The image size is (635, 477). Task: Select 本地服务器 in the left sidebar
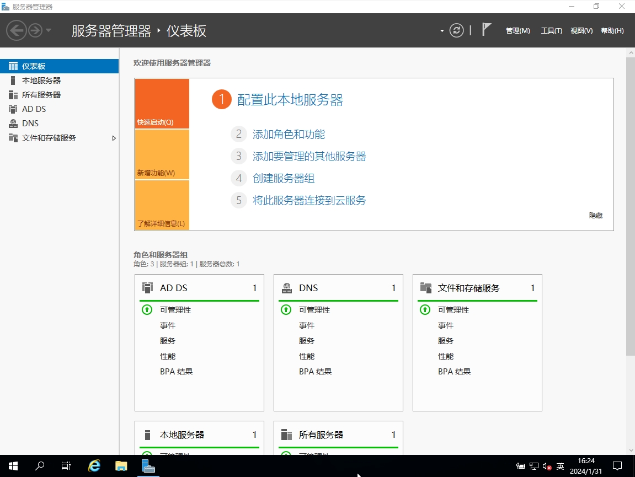(41, 81)
